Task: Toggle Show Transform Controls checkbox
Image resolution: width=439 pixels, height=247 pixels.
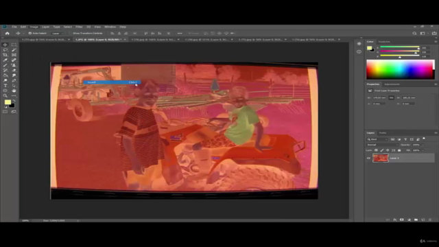Action: (x=70, y=34)
